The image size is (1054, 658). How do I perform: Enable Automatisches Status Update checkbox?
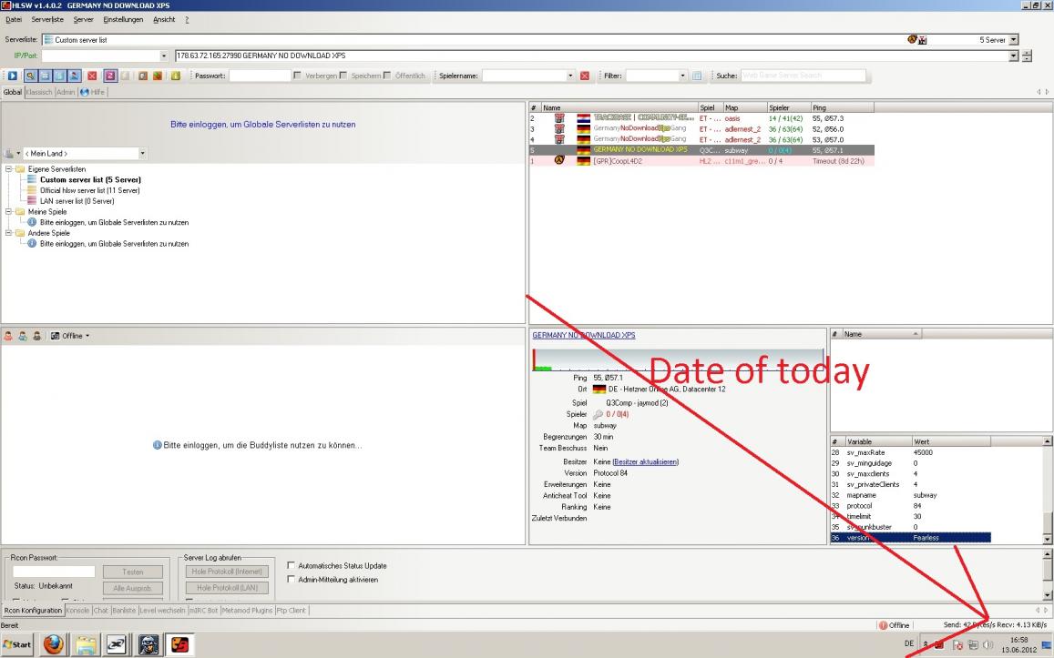[291, 566]
